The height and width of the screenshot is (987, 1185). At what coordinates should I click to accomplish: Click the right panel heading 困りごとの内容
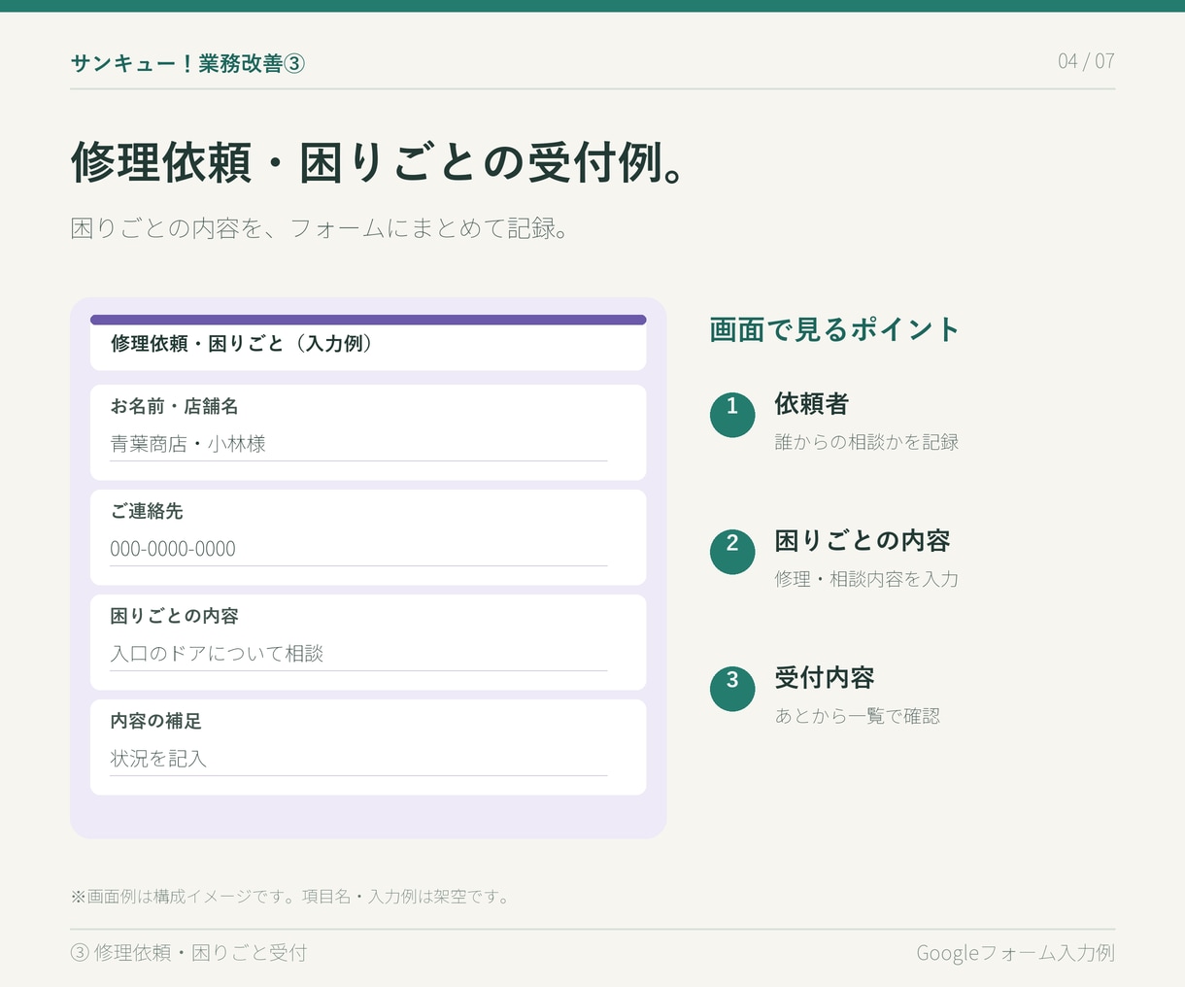(x=863, y=541)
